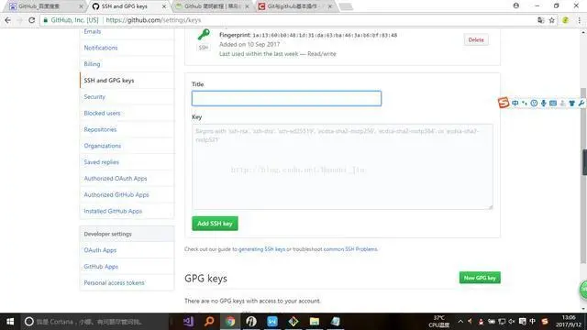Open Personal access tokens

coord(114,283)
